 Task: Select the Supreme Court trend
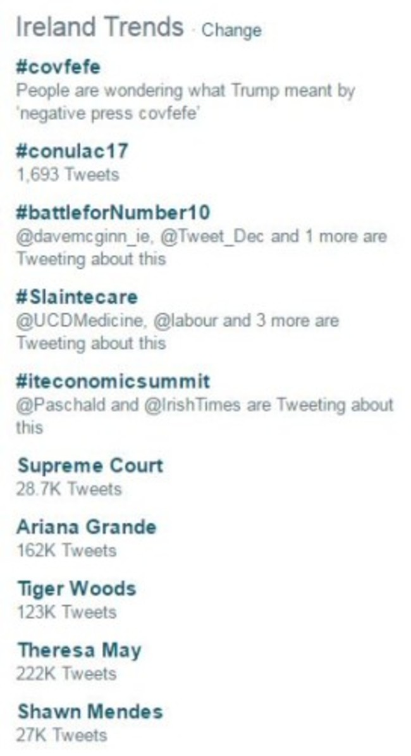(90, 466)
